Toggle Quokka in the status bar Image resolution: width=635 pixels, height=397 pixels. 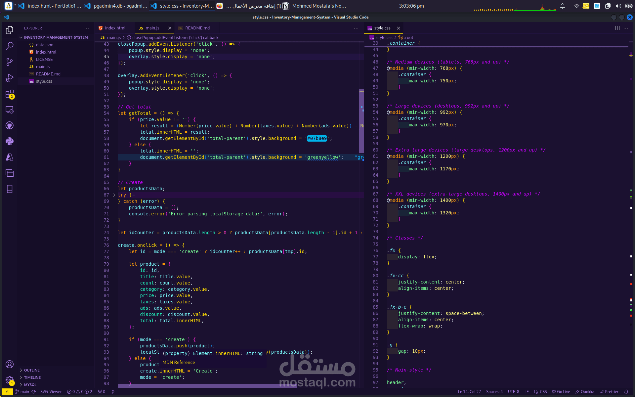click(x=585, y=392)
